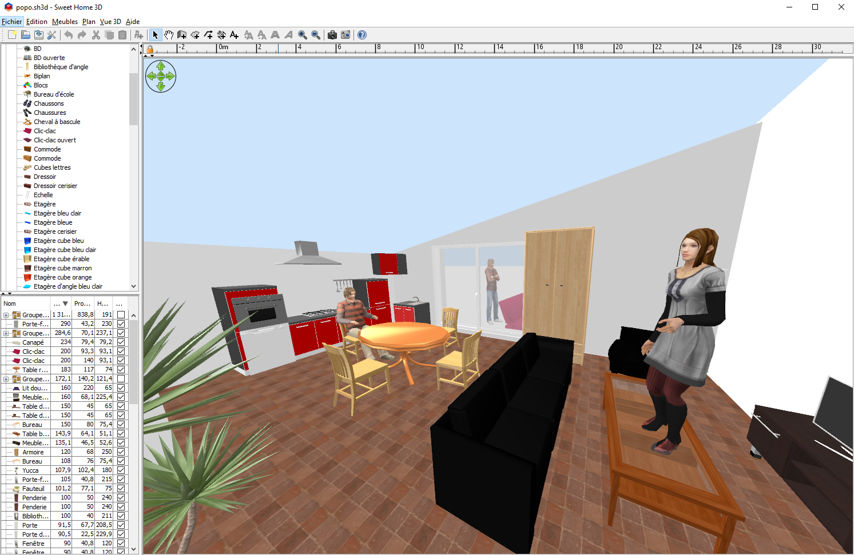
Task: Click the orange lock icon by ruler
Action: point(150,50)
